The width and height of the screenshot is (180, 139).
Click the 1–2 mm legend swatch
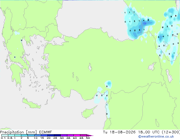(18, 135)
